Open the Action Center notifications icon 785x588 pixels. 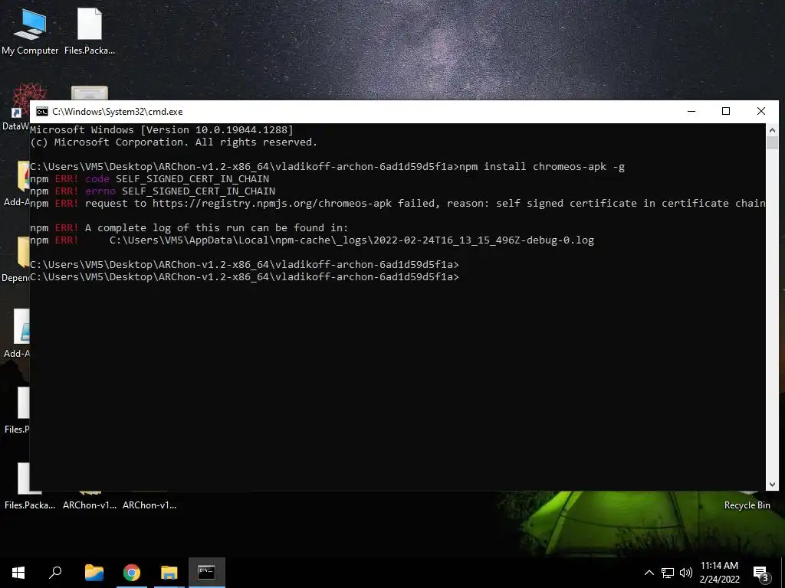click(761, 573)
